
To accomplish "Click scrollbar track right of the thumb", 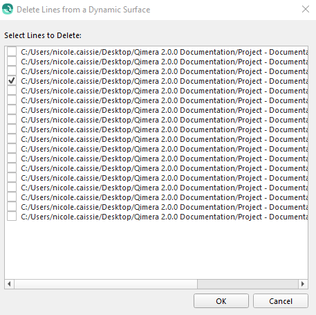I will pyautogui.click(x=248, y=284).
